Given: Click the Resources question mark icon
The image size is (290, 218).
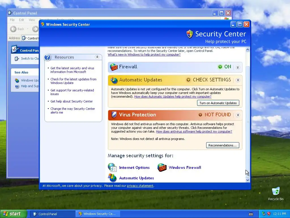Looking at the screenshot, I should pyautogui.click(x=47, y=57).
